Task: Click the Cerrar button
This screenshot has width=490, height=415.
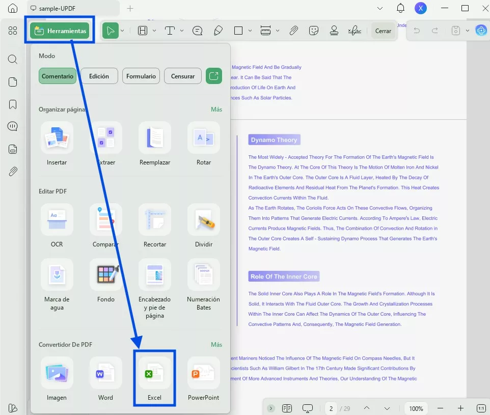Action: (x=383, y=31)
